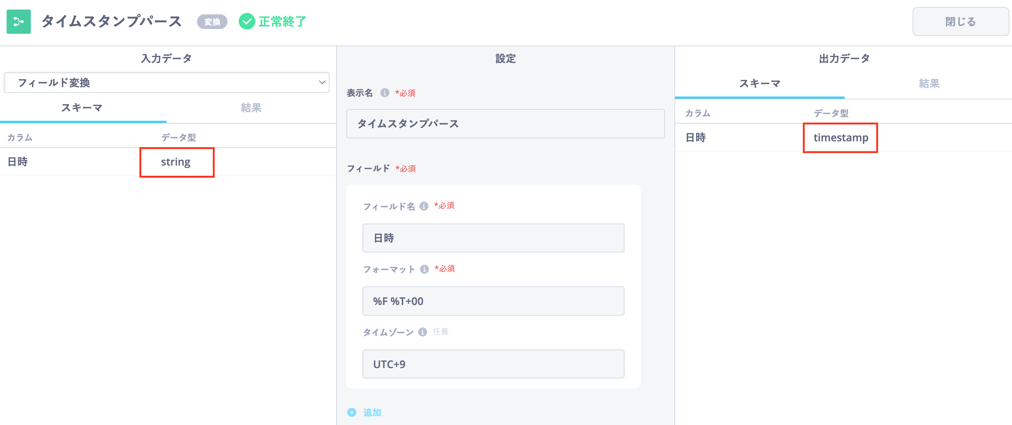
Task: Expand the timezone field showing UTC+9
Action: point(493,364)
